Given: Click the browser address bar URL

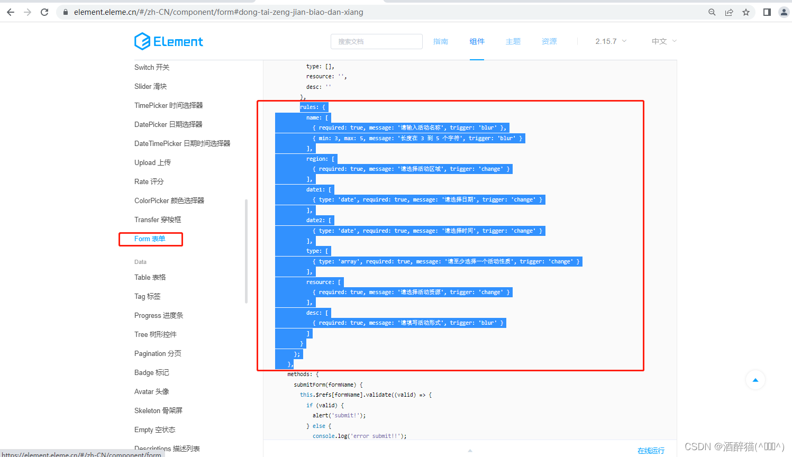Looking at the screenshot, I should [219, 12].
